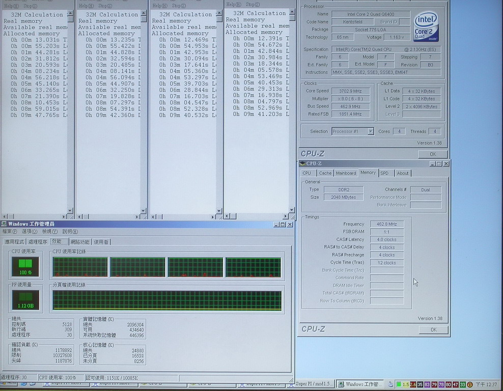Click tray icon showing 83
The width and height of the screenshot is (503, 391).
coord(427,384)
